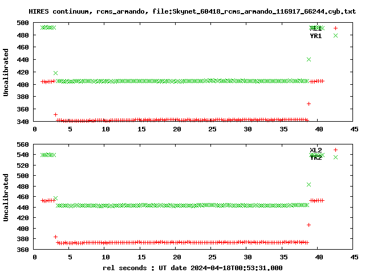
Task: Click the red plus marker beside XL1 legend
Action: click(x=335, y=28)
